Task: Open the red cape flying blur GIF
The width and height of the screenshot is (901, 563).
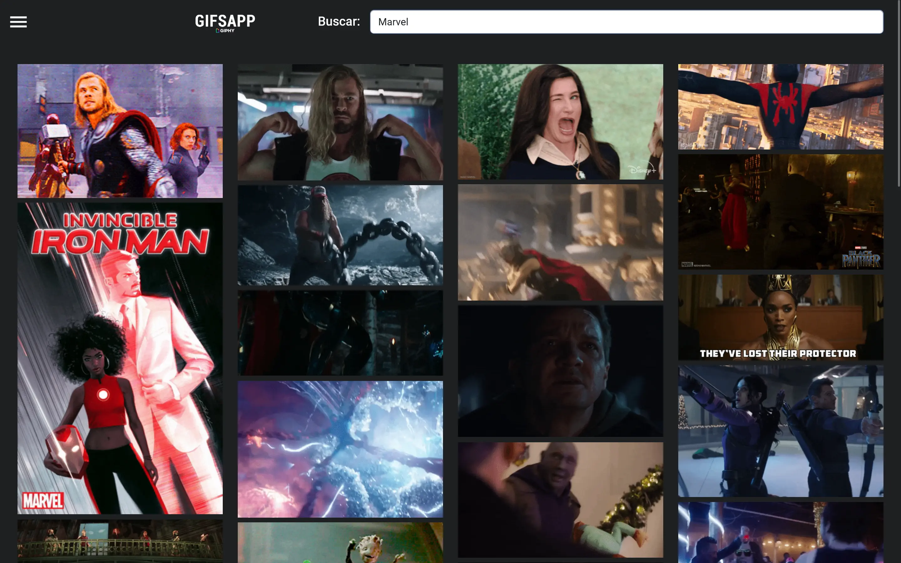Action: click(x=560, y=242)
